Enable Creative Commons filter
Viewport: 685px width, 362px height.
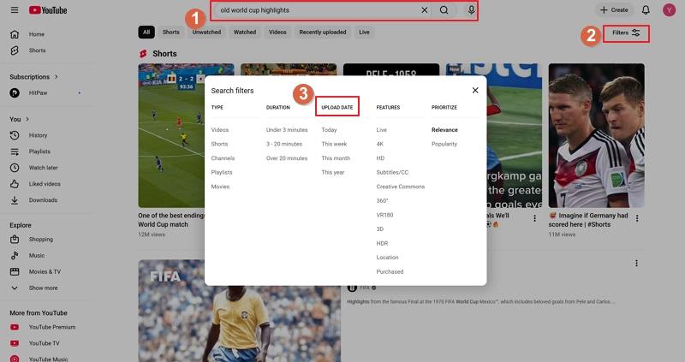point(400,187)
